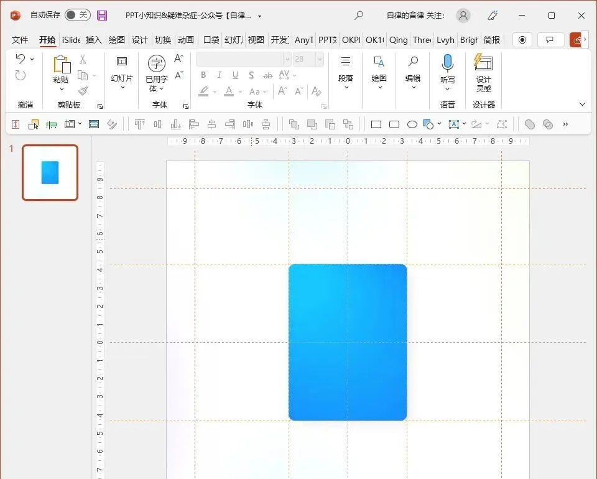Expand the Paragraph (段落) menu
The image size is (597, 479).
click(346, 73)
